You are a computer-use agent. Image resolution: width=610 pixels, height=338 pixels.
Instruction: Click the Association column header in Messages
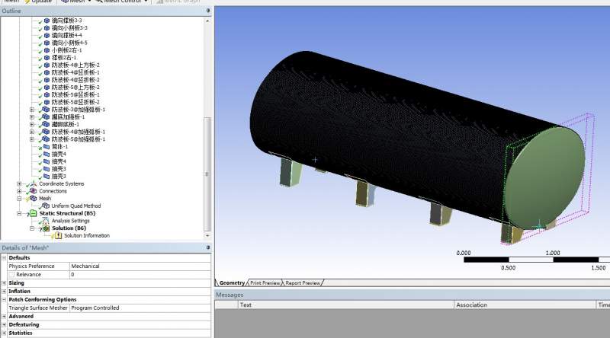click(525, 305)
